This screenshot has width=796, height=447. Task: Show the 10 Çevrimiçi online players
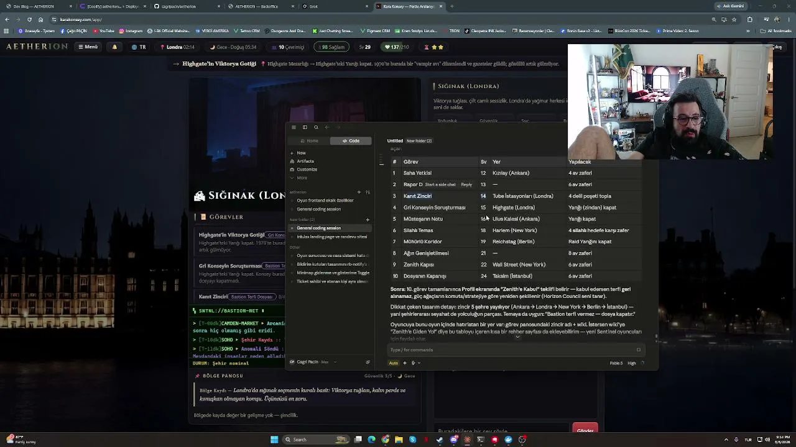coord(288,47)
